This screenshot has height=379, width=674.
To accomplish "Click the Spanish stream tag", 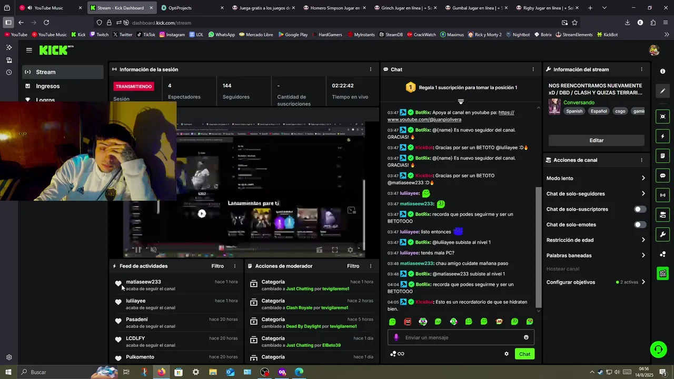I will 574,111.
